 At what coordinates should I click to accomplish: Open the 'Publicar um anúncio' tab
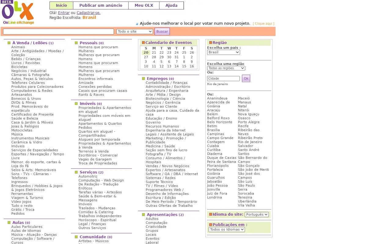pyautogui.click(x=101, y=5)
